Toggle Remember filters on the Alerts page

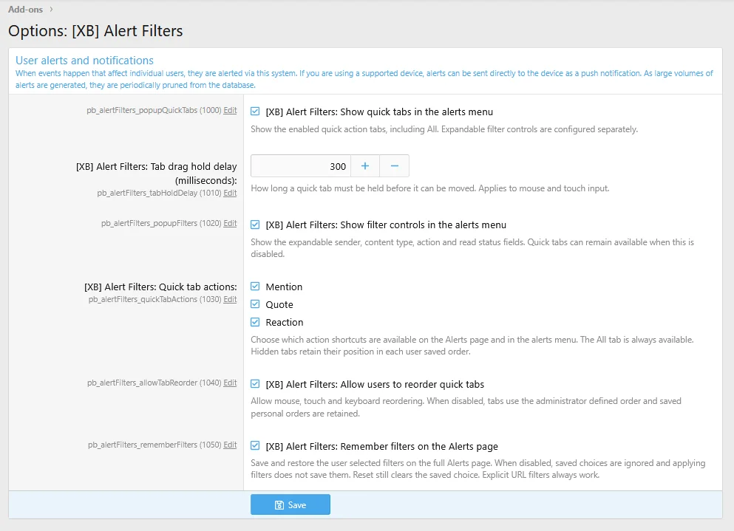(x=255, y=446)
